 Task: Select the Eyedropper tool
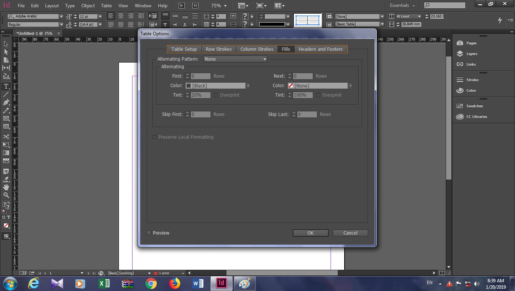click(6, 180)
